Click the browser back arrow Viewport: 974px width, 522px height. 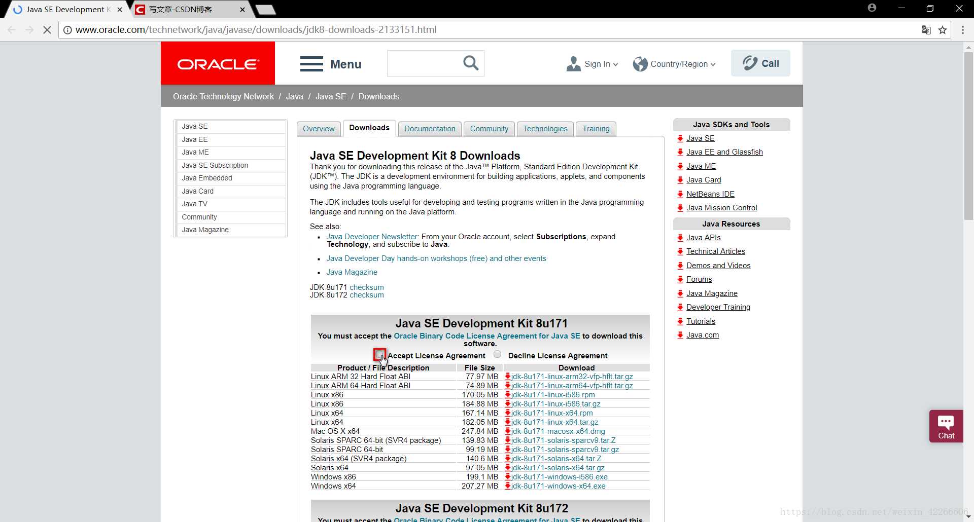tap(12, 30)
